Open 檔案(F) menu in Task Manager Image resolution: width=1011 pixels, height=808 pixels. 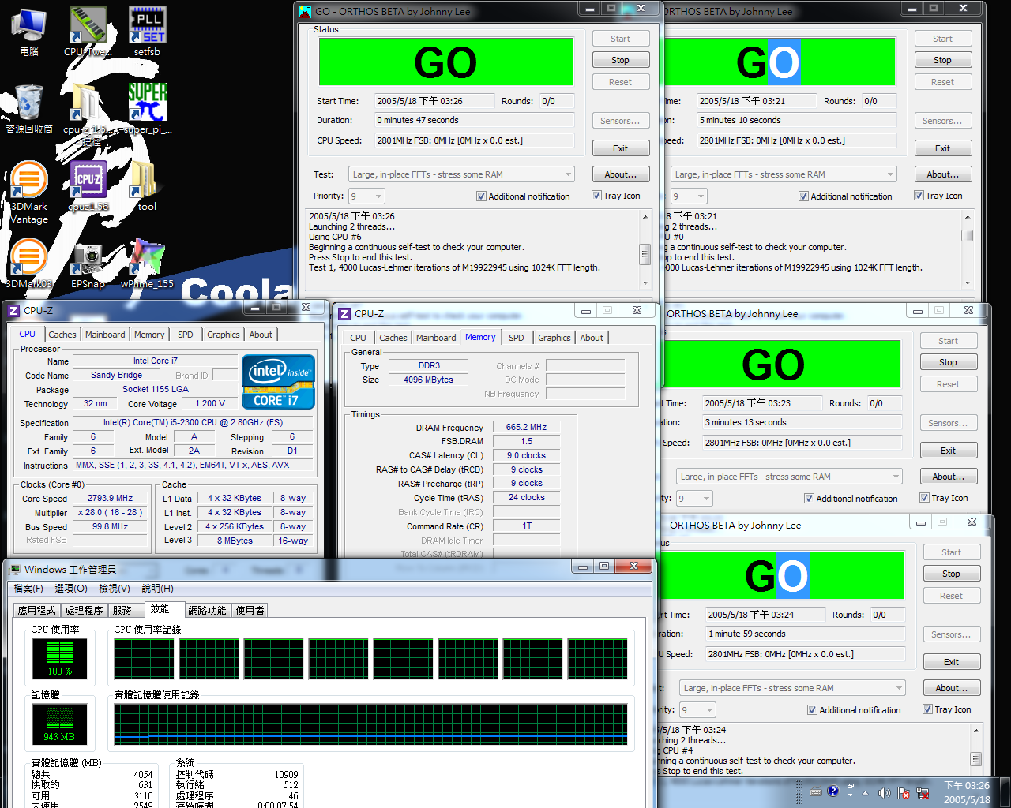click(28, 589)
